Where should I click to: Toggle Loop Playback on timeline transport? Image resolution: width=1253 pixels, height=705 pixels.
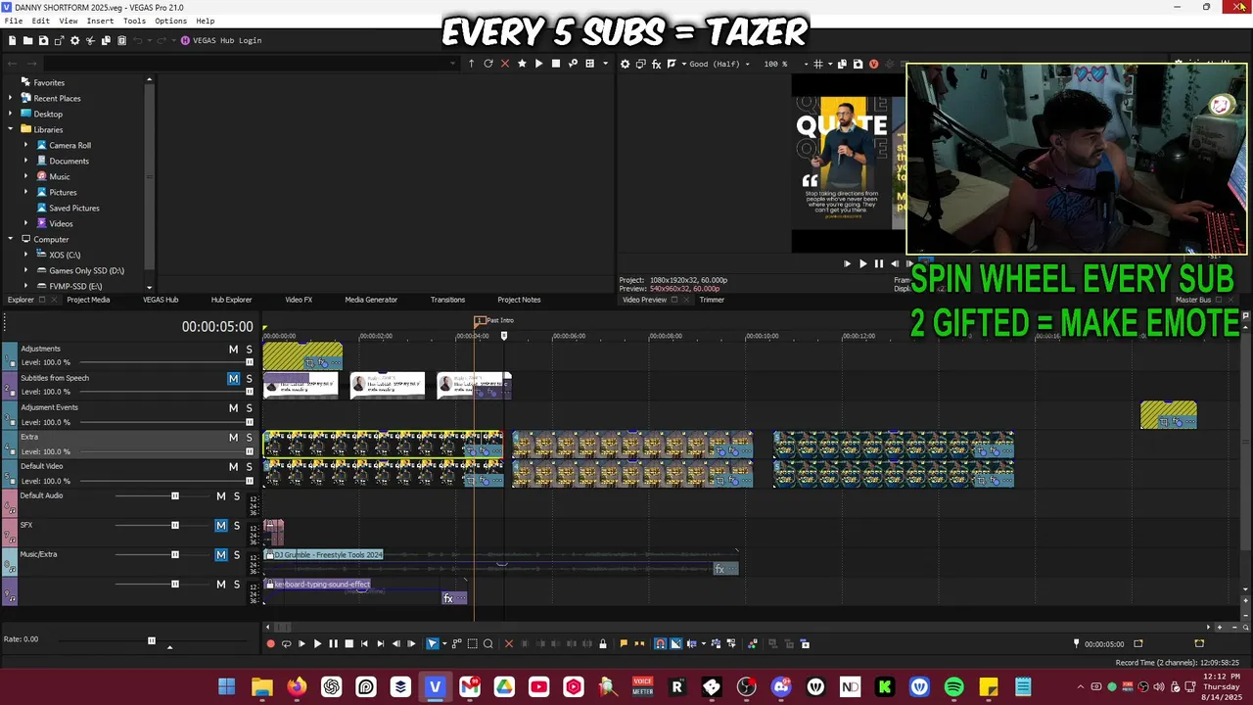pos(286,643)
